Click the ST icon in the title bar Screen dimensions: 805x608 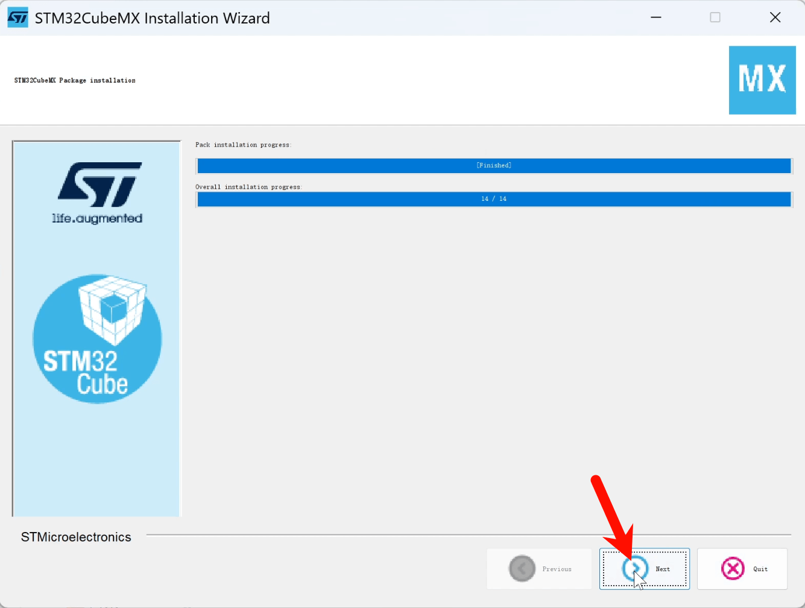(17, 17)
